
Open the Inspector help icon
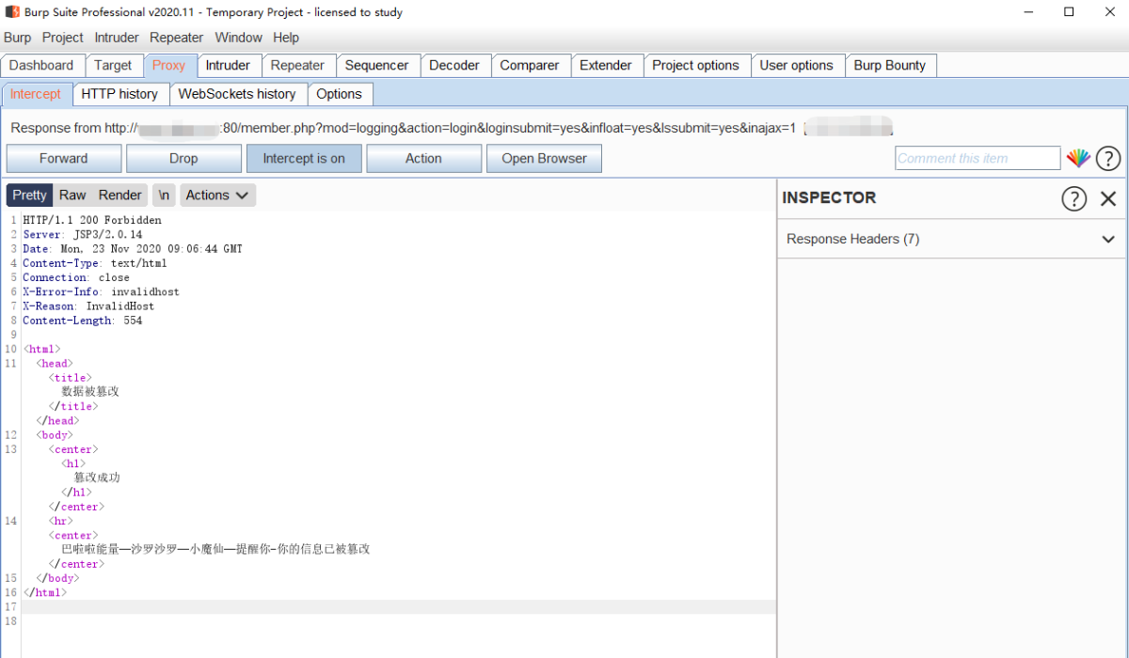[x=1073, y=198]
